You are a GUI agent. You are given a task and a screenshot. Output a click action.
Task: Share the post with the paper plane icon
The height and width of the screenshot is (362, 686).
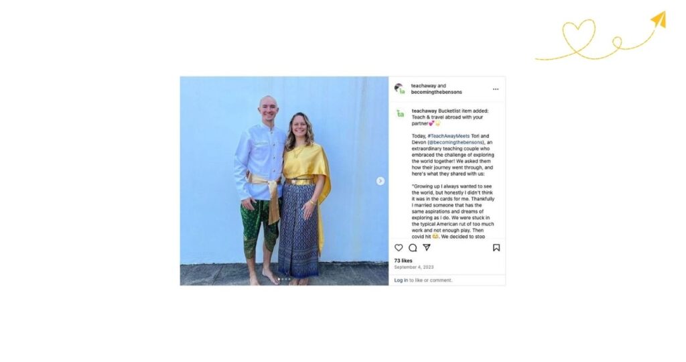pyautogui.click(x=427, y=247)
